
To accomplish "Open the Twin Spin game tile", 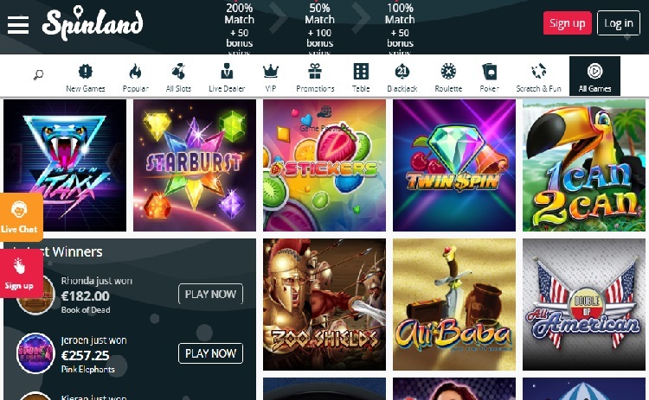I will (454, 165).
